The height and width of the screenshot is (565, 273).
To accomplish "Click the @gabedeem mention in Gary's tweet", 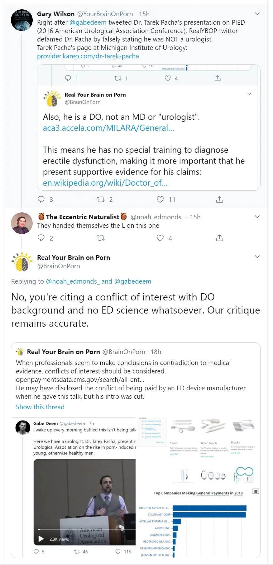I will click(88, 22).
